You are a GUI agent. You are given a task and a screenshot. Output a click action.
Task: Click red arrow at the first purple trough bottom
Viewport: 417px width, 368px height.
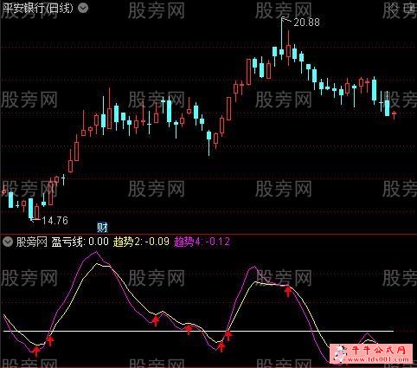point(36,352)
